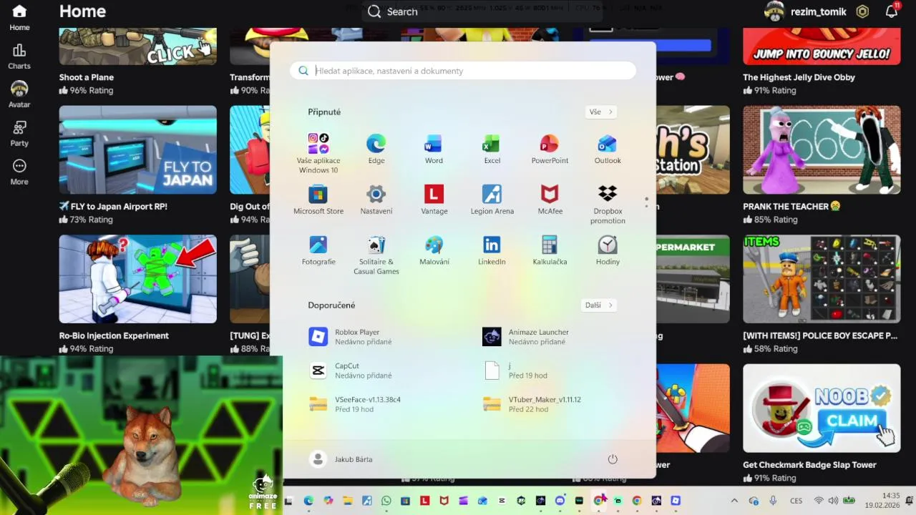Go to Roblox Home in sidebar

pos(19,19)
